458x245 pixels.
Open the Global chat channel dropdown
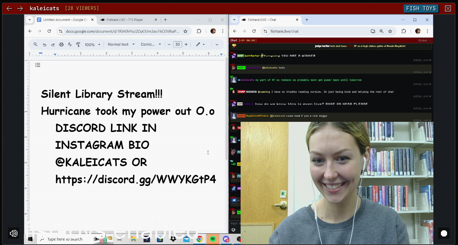[425, 40]
